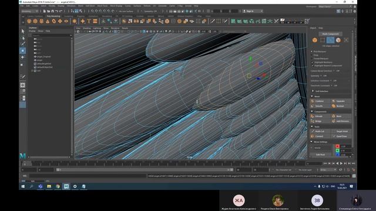Toggle the Quad Draw tool
The width and height of the screenshot is (376, 211).
click(x=342, y=137)
